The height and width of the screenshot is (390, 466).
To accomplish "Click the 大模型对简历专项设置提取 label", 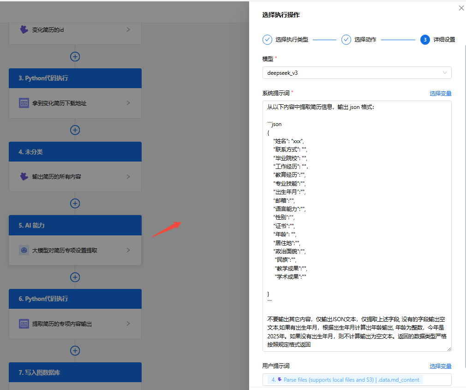I will [x=65, y=250].
